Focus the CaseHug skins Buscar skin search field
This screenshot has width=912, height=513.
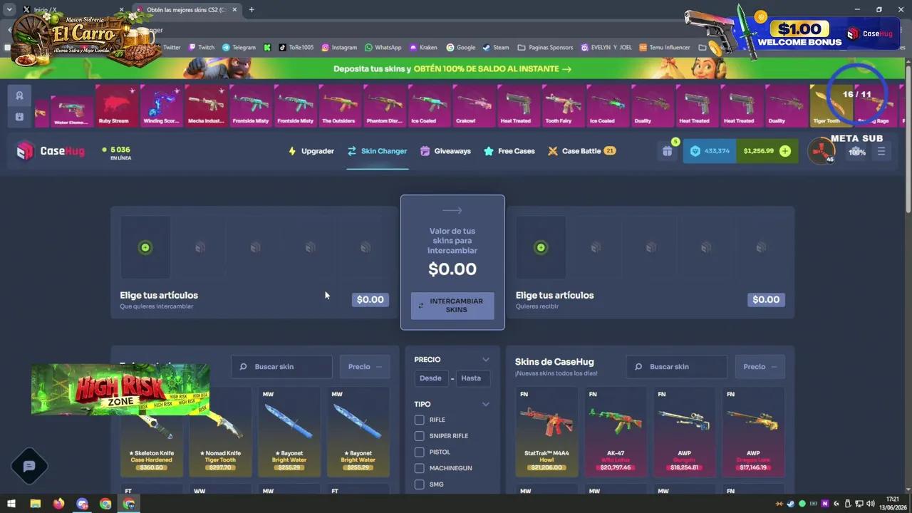click(677, 367)
